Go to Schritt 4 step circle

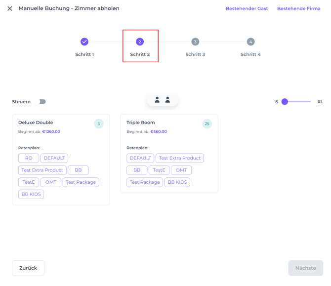250,42
